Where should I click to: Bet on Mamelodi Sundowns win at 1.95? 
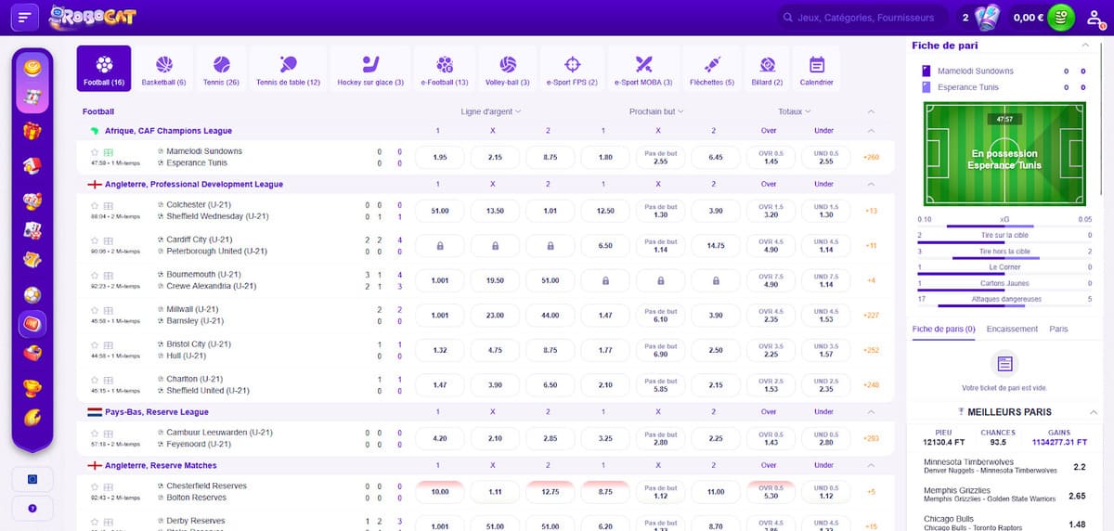[440, 157]
